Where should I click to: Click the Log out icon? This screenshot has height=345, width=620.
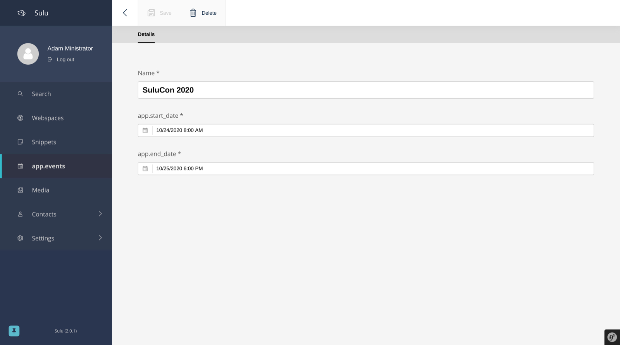pyautogui.click(x=50, y=59)
